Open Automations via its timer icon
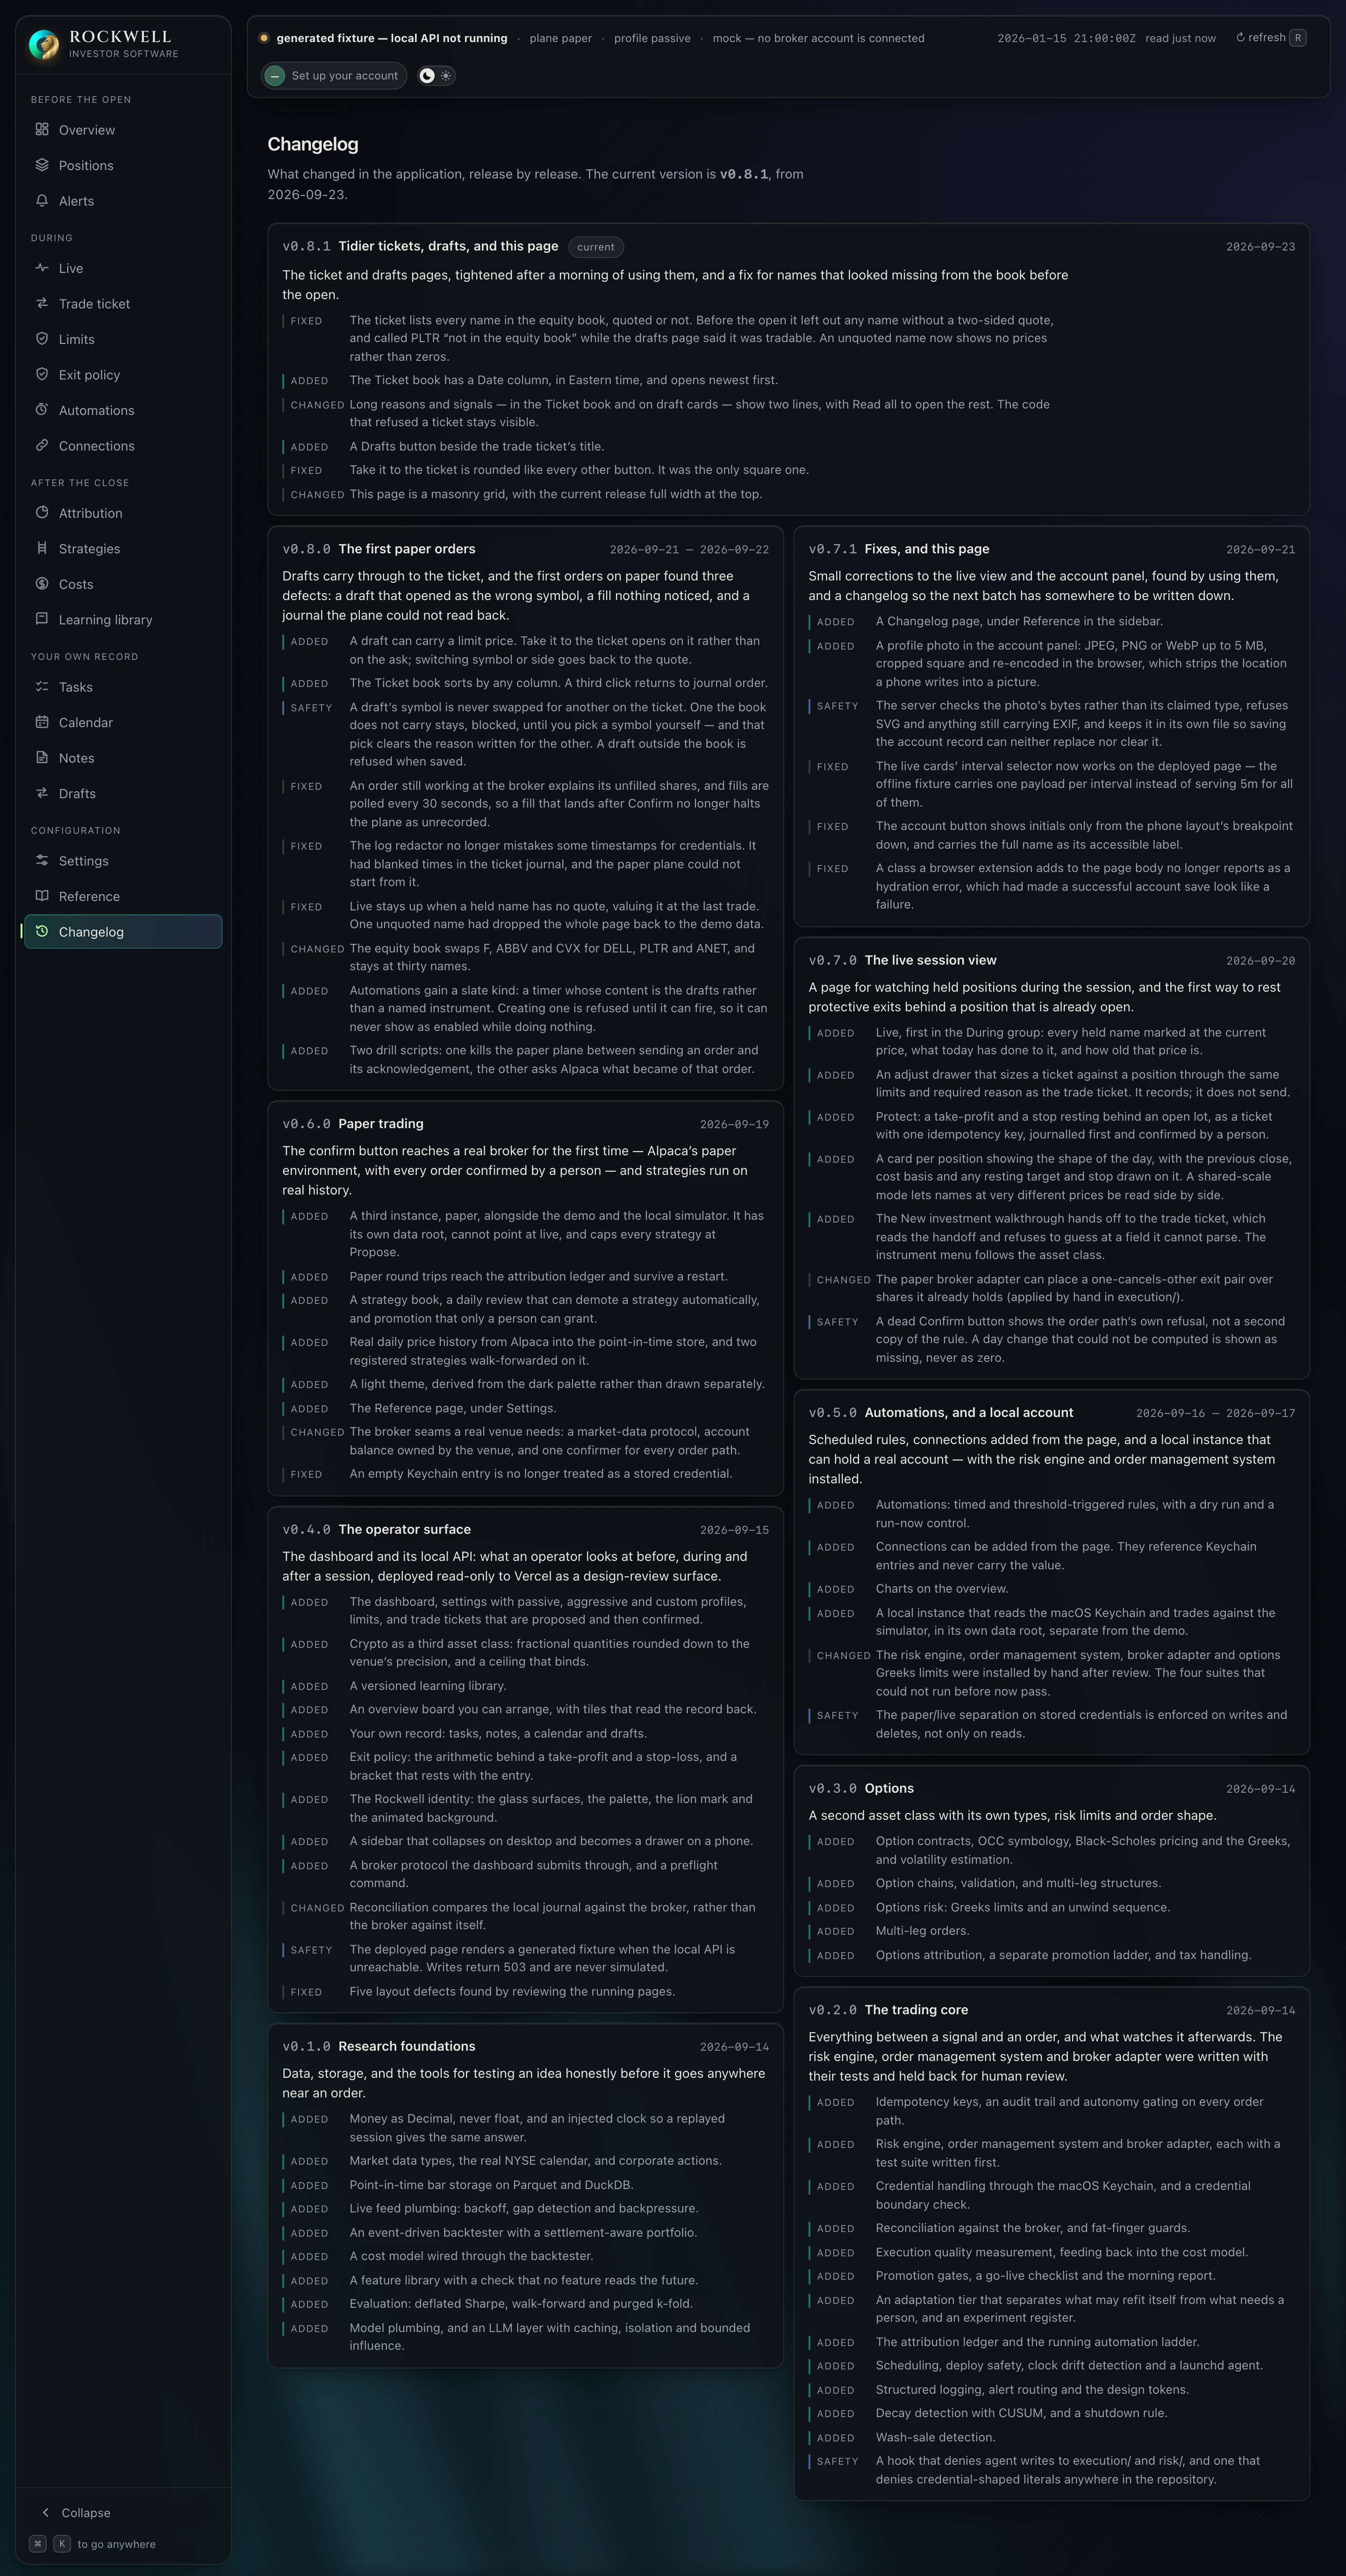1346x2576 pixels. pyautogui.click(x=42, y=410)
